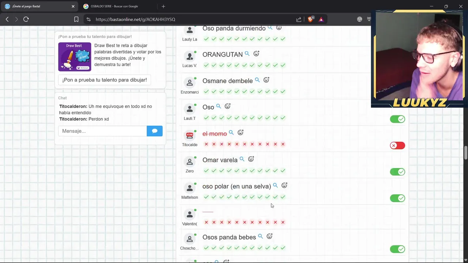Click Draw Best ad description text
This screenshot has width=468, height=263.
coord(128,55)
